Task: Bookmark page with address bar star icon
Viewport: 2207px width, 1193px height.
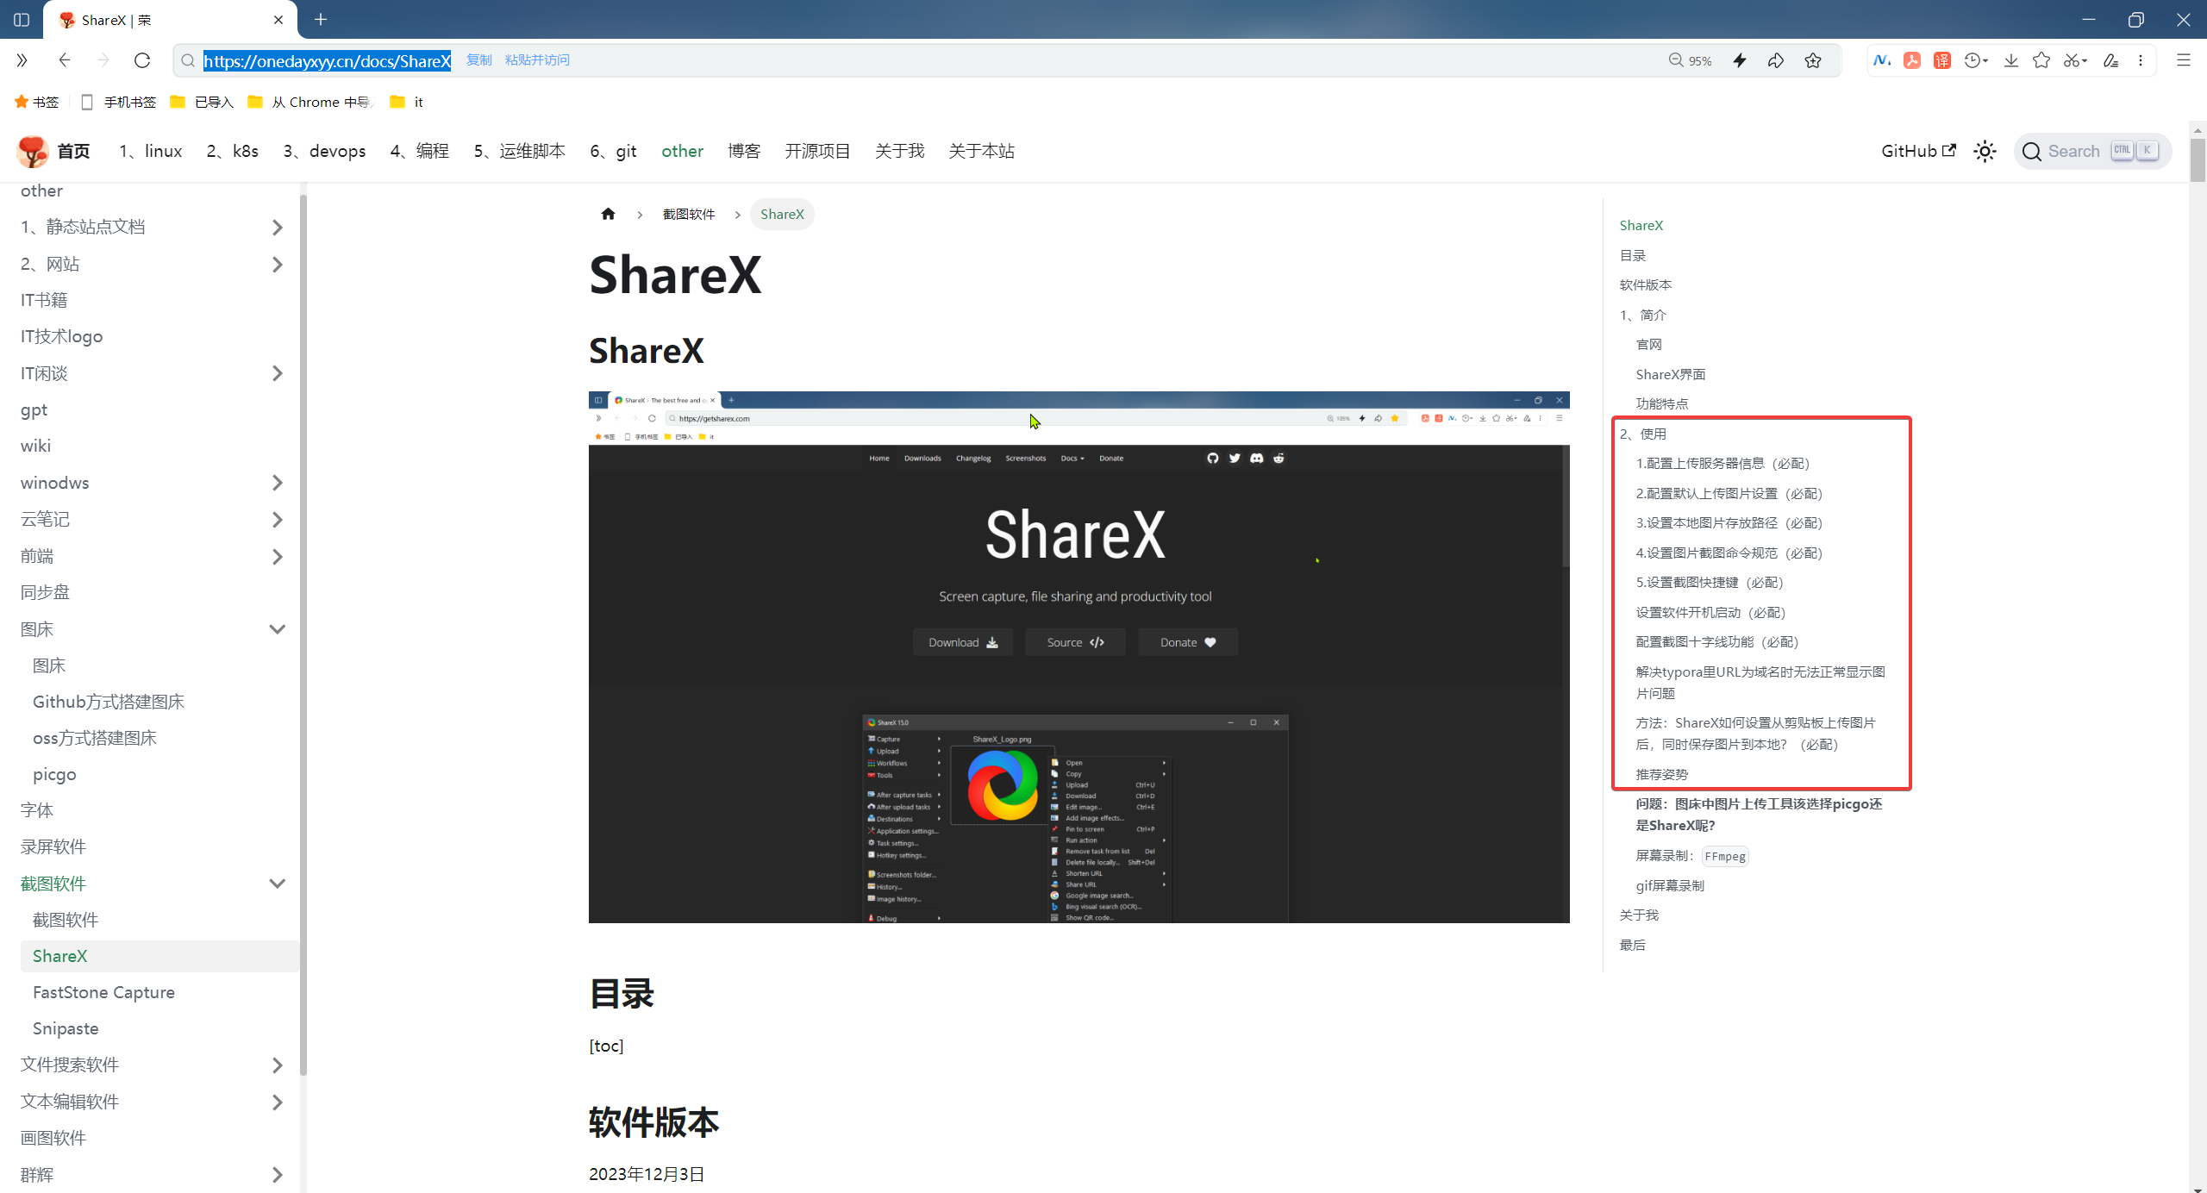Action: click(x=1813, y=60)
